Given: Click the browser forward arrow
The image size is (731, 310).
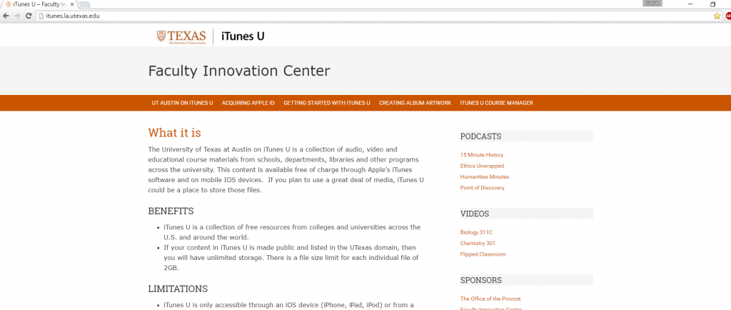Looking at the screenshot, I should 17,16.
